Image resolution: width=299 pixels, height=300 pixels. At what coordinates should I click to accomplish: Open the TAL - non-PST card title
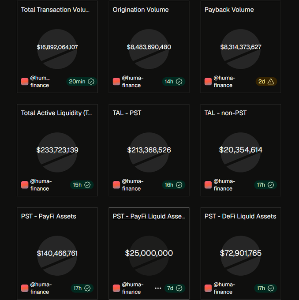pyautogui.click(x=225, y=113)
